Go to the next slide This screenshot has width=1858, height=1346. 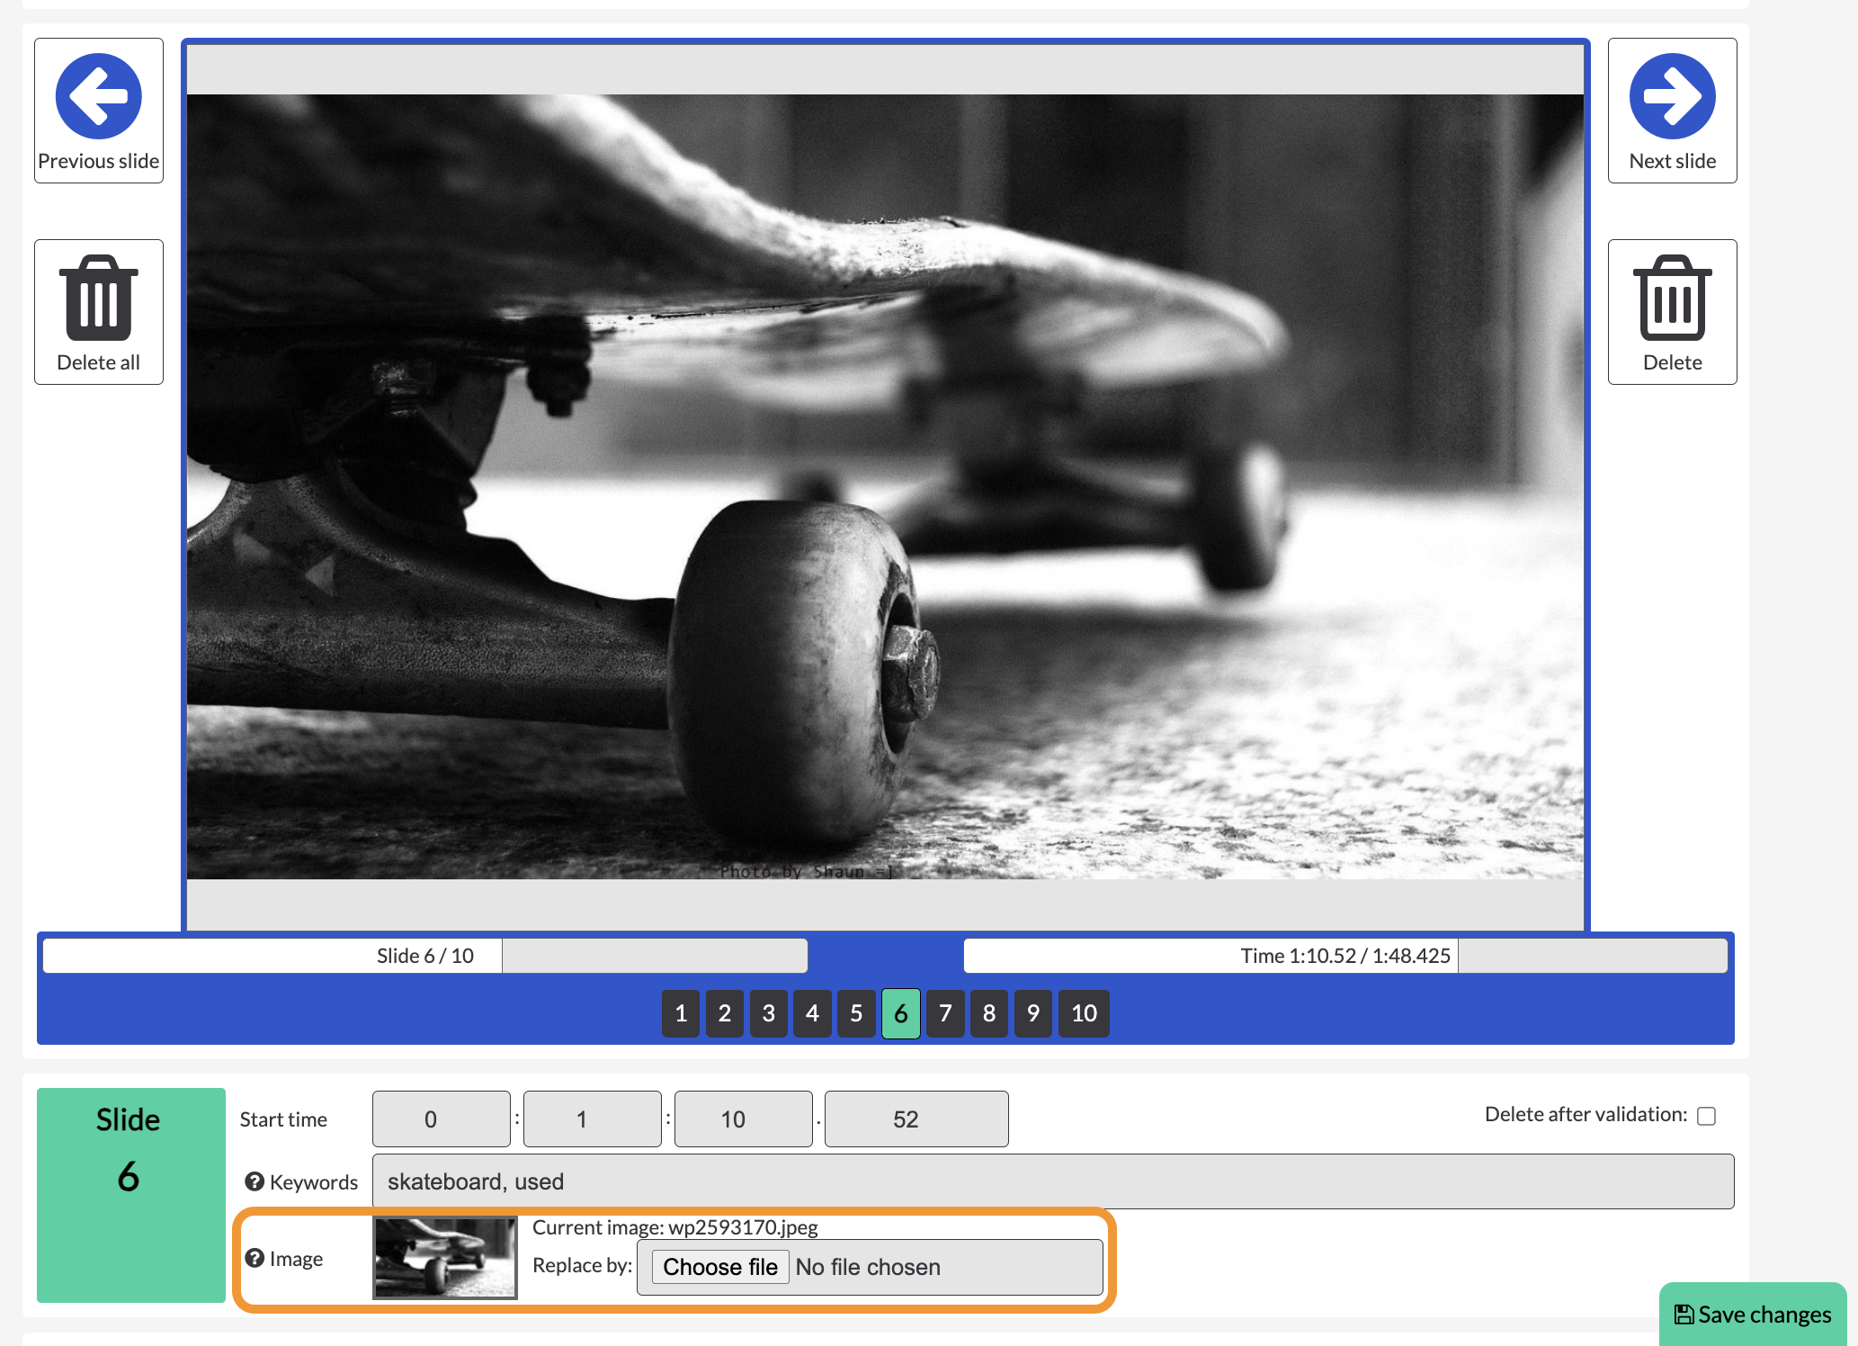click(x=1672, y=111)
